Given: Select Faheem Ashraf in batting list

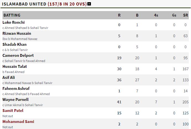Looking at the screenshot, I should pyautogui.click(x=16, y=89).
